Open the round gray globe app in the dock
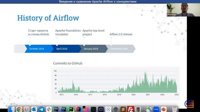Image resolution: width=200 pixels, height=112 pixels. pos(116,109)
